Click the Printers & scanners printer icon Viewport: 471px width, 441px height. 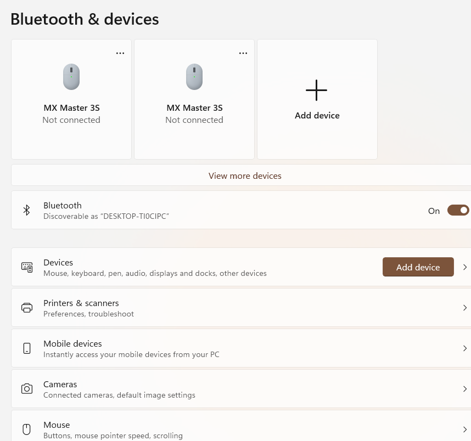pos(27,308)
